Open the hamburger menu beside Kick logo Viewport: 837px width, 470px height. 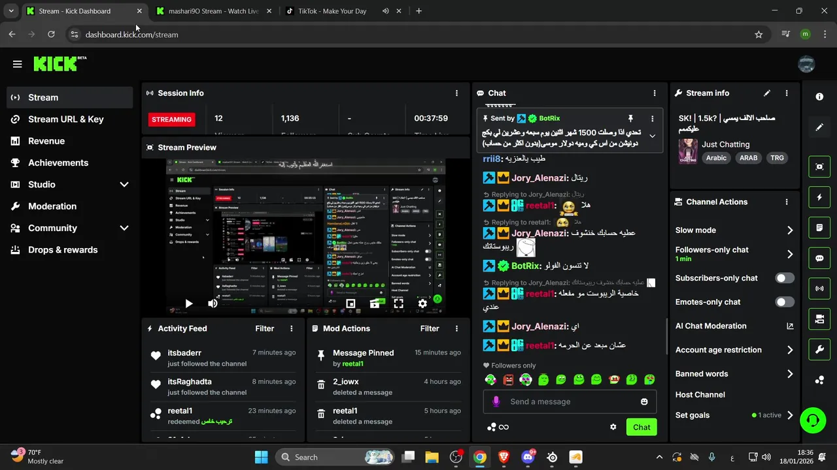tap(17, 64)
